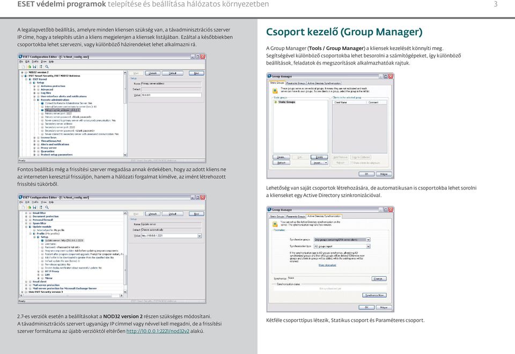Viewport: 515px width, 354px height.
Task: Open Profile menu in upper Configuration Editor
Action: pyautogui.click(x=35, y=62)
